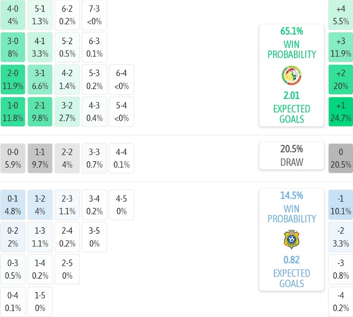This screenshot has width=353, height=317.
Task: Click the green lion team crest icon
Action: (x=291, y=75)
